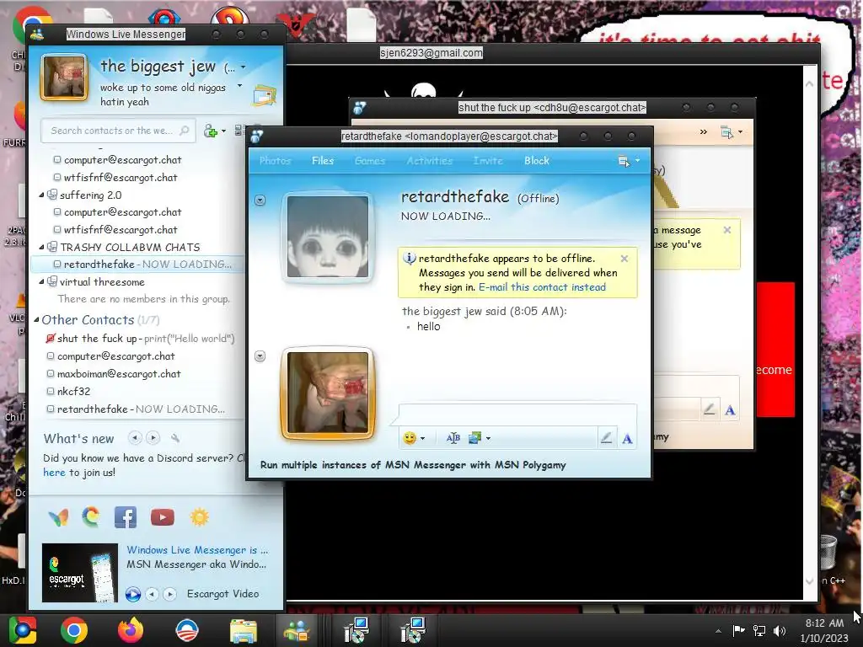The height and width of the screenshot is (647, 863).
Task: Collapse the contact's display picture panel
Action: pyautogui.click(x=260, y=201)
